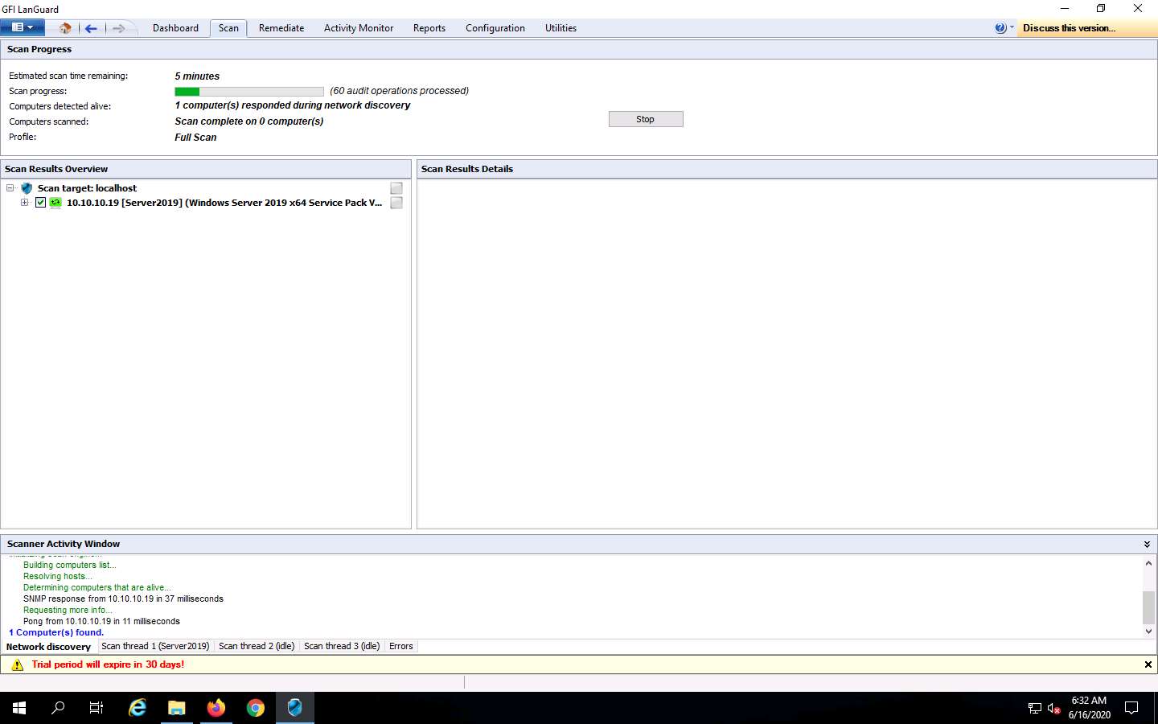Open the Dashboard tab
This screenshot has height=724, width=1158.
point(175,28)
